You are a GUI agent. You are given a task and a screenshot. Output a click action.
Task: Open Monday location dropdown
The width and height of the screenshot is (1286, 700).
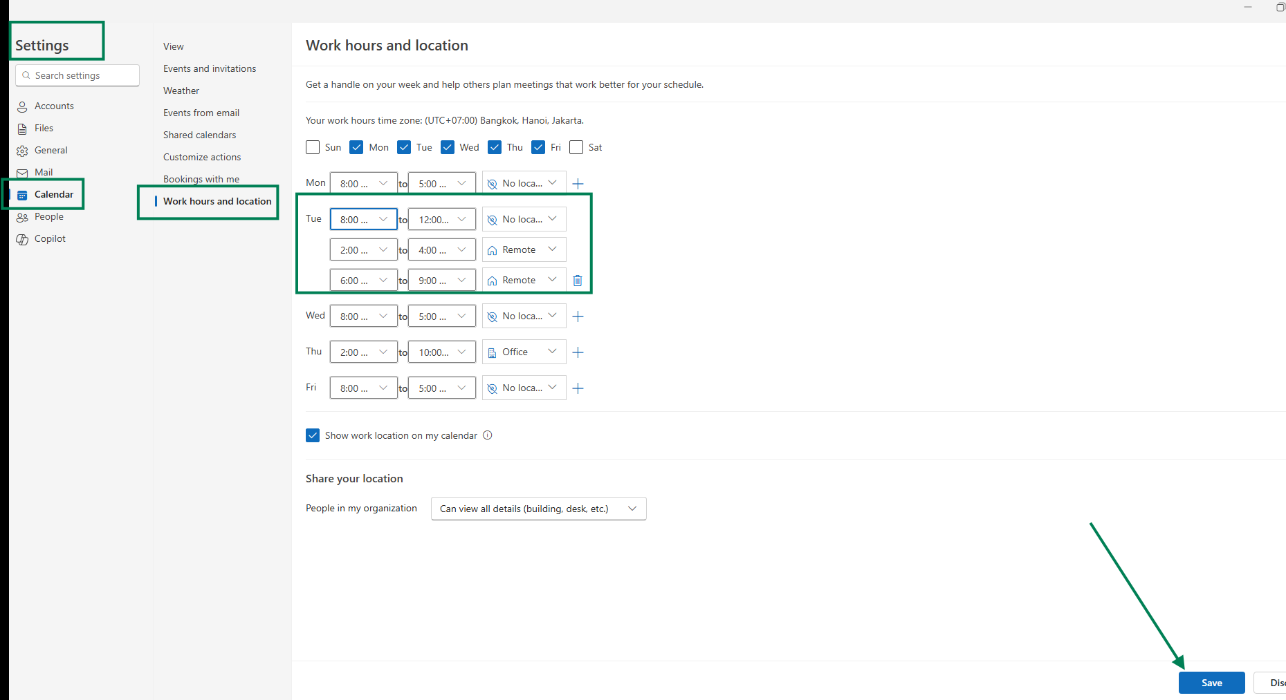(x=524, y=183)
